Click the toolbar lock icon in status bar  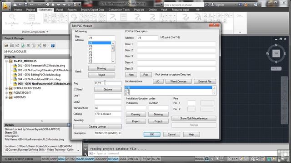258,159
